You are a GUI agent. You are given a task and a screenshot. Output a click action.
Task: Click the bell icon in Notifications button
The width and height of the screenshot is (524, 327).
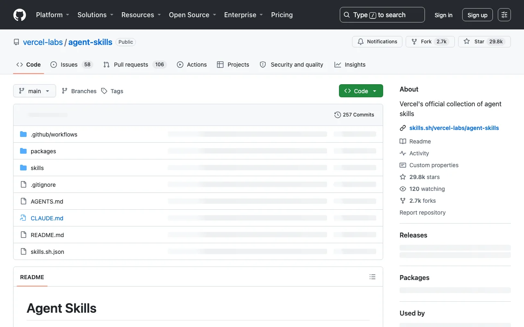361,42
